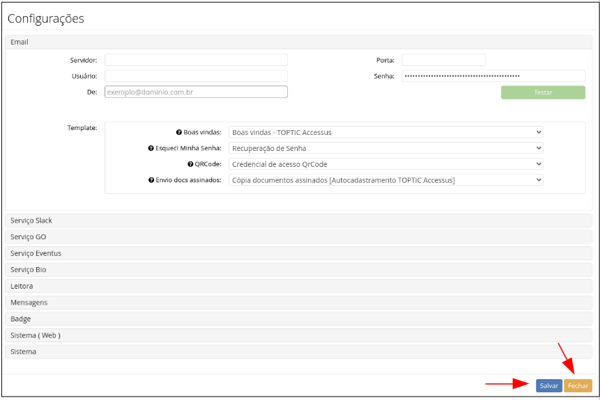
Task: Open the Esqueci Minha Senha template dropdown
Action: [386, 148]
